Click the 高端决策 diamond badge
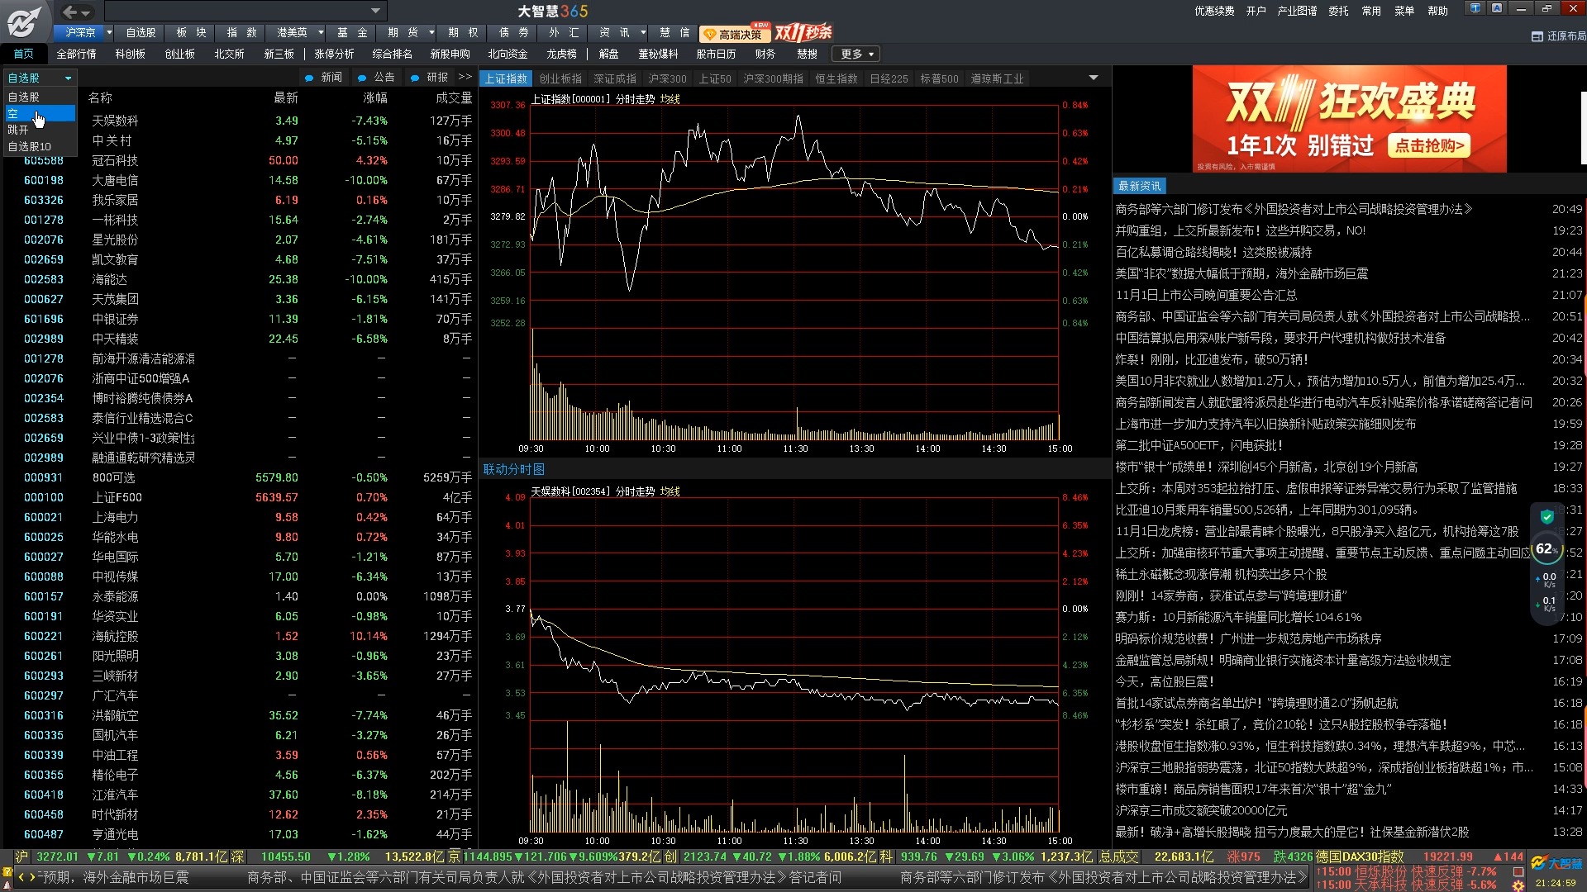Screen dimensions: 1587x892 [x=735, y=34]
